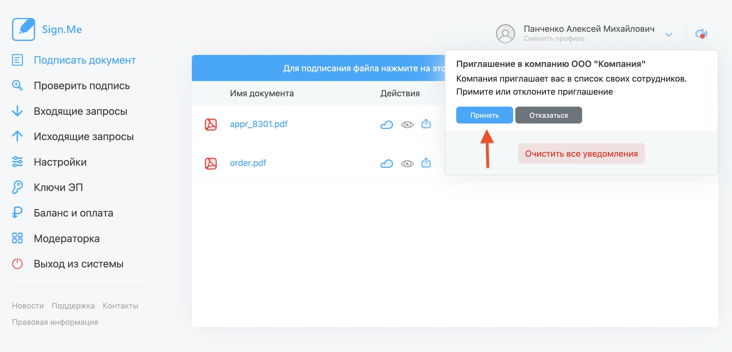The height and width of the screenshot is (352, 732).
Task: Click the Sign.Me logo icon
Action: (x=23, y=29)
